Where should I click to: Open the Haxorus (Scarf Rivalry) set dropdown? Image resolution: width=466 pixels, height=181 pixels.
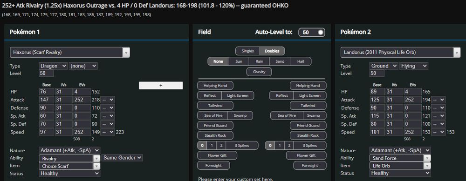(x=70, y=52)
